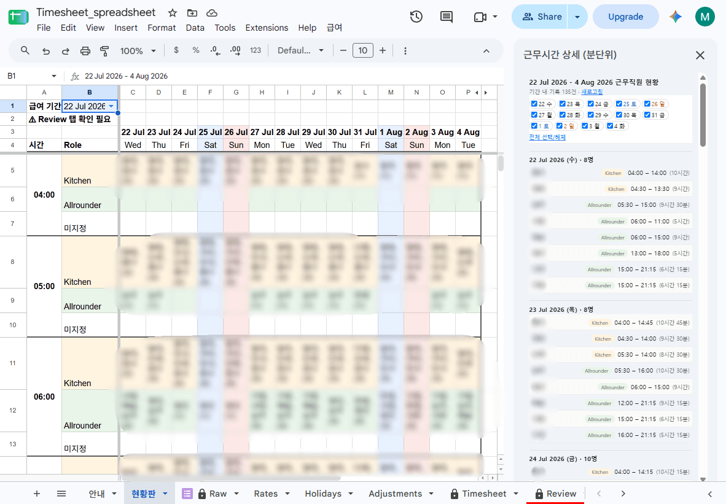
Task: Click the formula bar content
Action: pyautogui.click(x=127, y=76)
